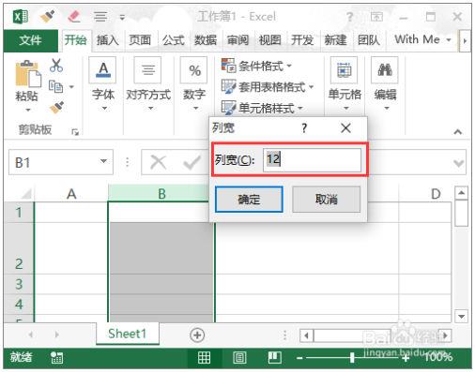This screenshot has width=475, height=372.
Task: Open the Name Box dropdown arrow
Action: (103, 161)
